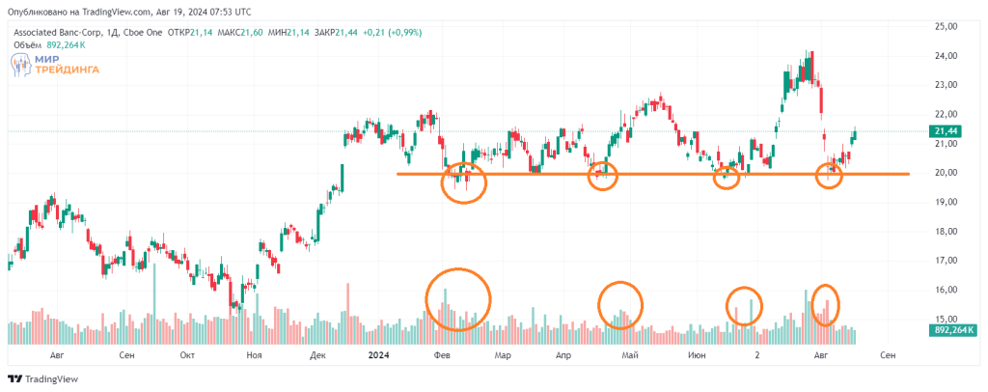Click the Фев month label on the time axis
This screenshot has width=988, height=392.
pos(443,355)
